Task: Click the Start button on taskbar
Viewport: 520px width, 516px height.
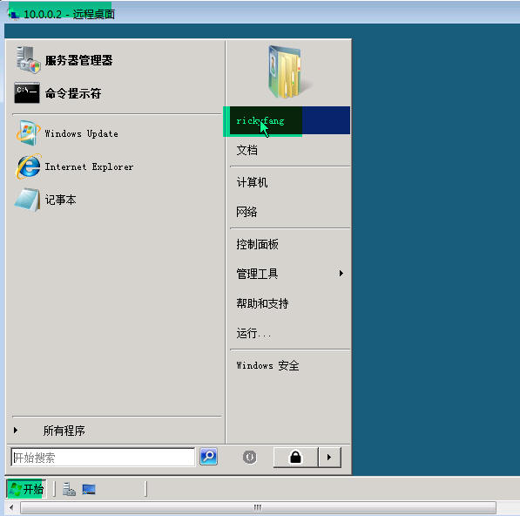Action: (26, 489)
